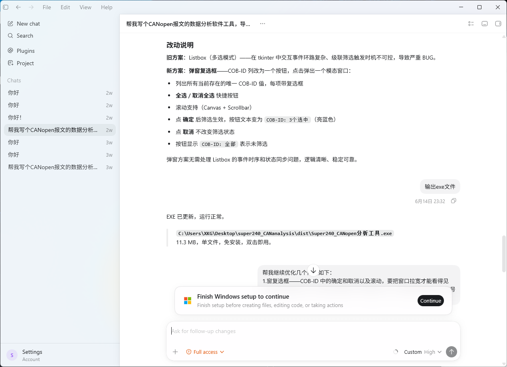
Task: Send the message with up arrow
Action: [x=452, y=352]
